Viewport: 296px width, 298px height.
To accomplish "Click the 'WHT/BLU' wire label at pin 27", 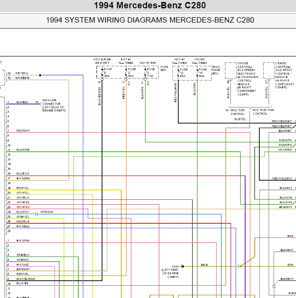I will click(x=23, y=226).
